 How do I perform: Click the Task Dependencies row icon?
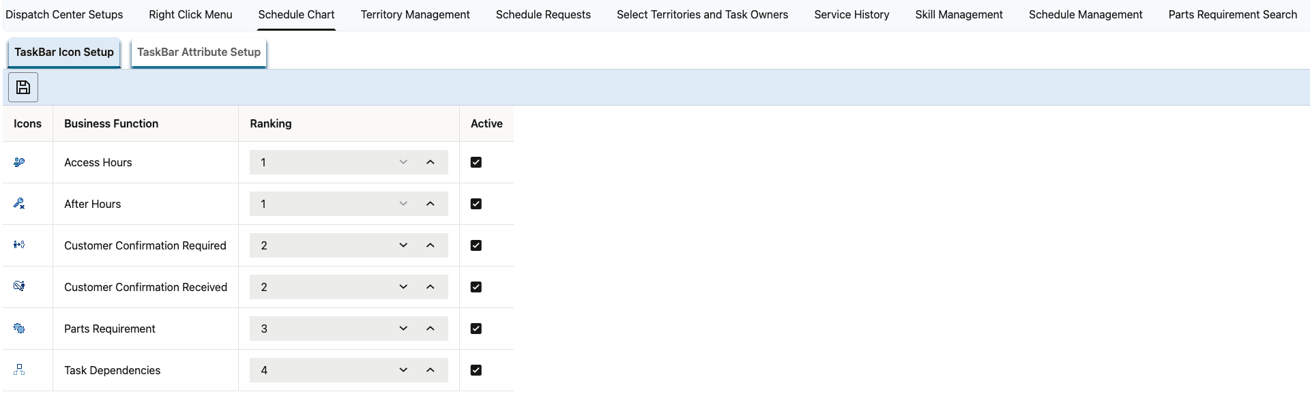click(x=19, y=369)
